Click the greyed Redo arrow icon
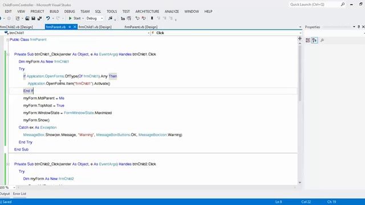This screenshot has height=205, width=365. pyautogui.click(x=58, y=18)
